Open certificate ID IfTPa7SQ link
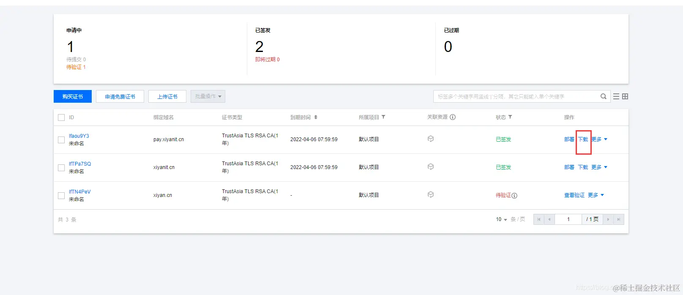Screen dimensions: 683x295 80,164
